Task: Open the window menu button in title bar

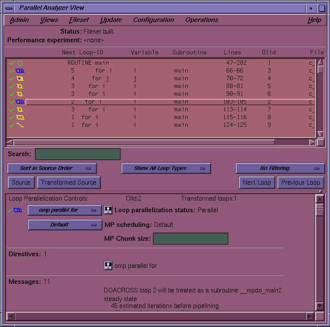Action: pos(9,9)
